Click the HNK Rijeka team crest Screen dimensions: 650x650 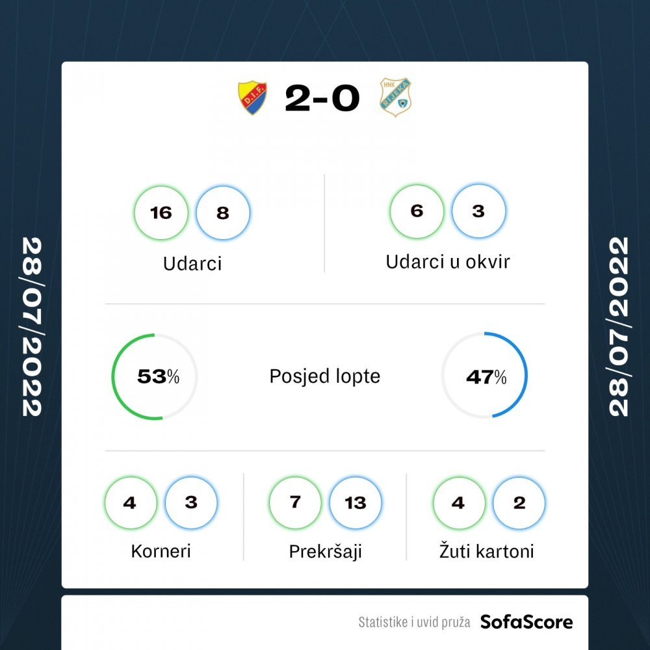coord(395,97)
